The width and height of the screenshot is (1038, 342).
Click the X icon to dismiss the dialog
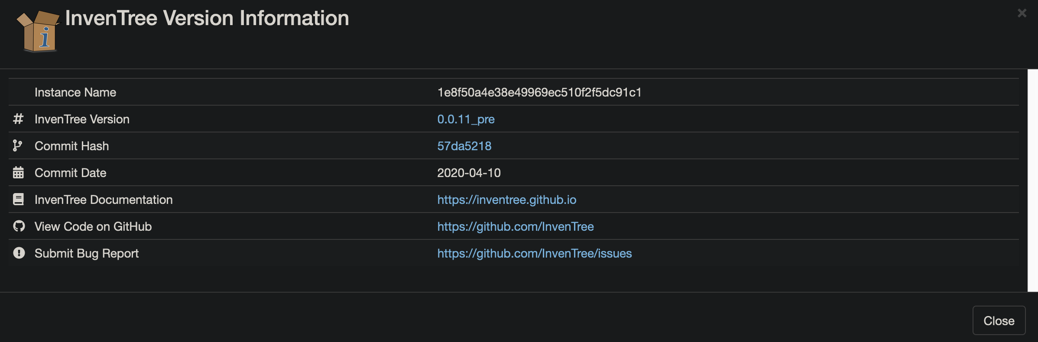(x=1022, y=13)
